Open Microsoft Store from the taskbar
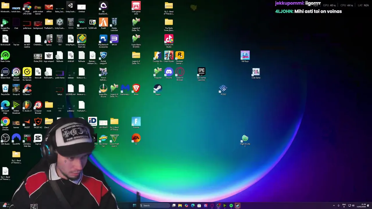The width and height of the screenshot is (372, 209). click(199, 206)
